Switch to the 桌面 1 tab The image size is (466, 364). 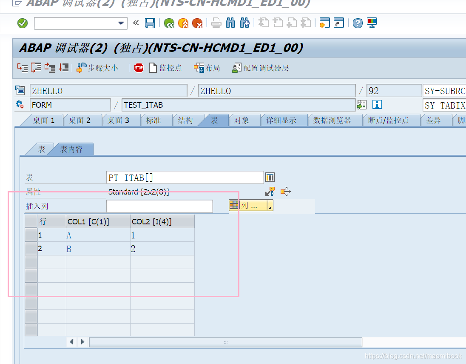[44, 120]
